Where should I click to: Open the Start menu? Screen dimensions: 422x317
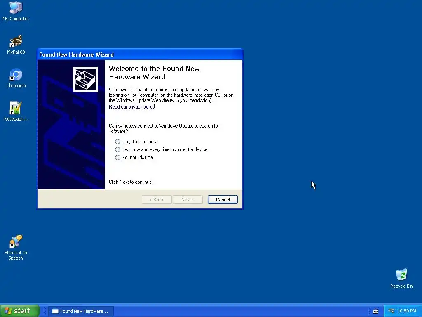[x=19, y=311]
